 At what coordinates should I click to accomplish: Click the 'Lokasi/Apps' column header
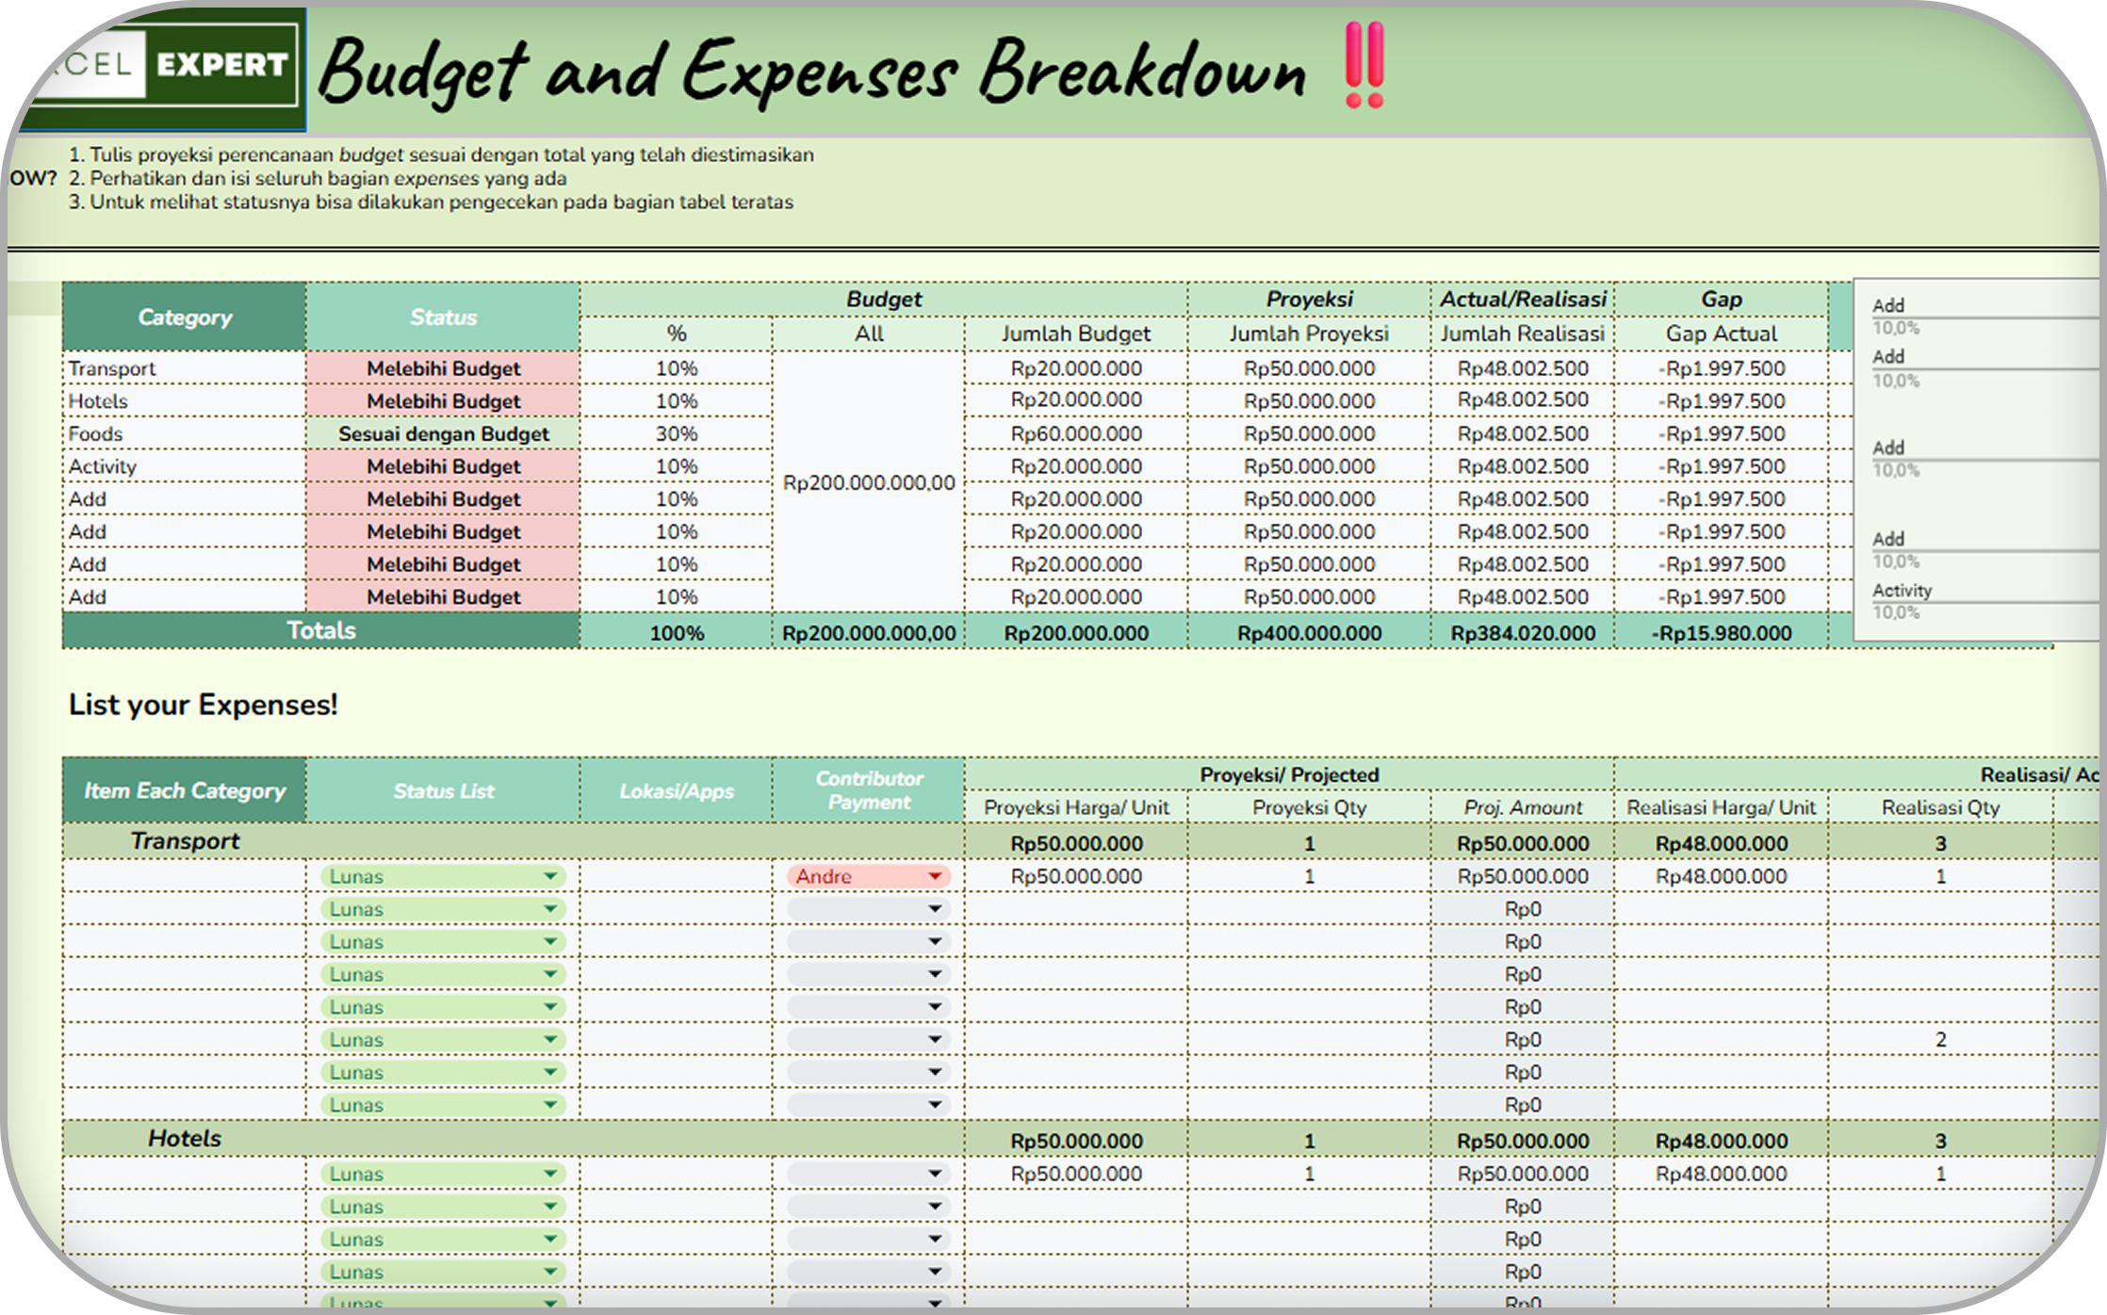[x=676, y=791]
